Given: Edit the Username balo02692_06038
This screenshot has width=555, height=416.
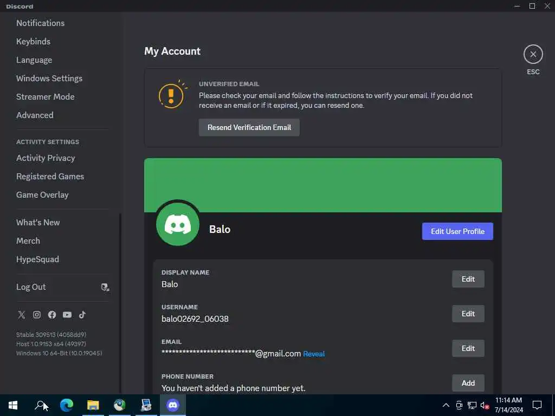Looking at the screenshot, I should tap(468, 314).
